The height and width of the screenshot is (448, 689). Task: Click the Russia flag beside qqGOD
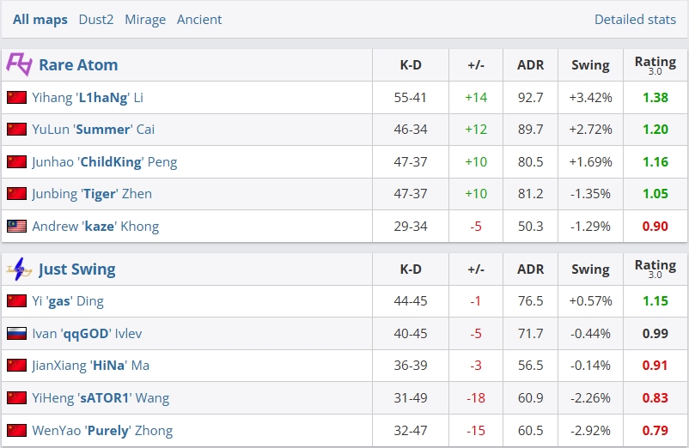[x=16, y=334]
